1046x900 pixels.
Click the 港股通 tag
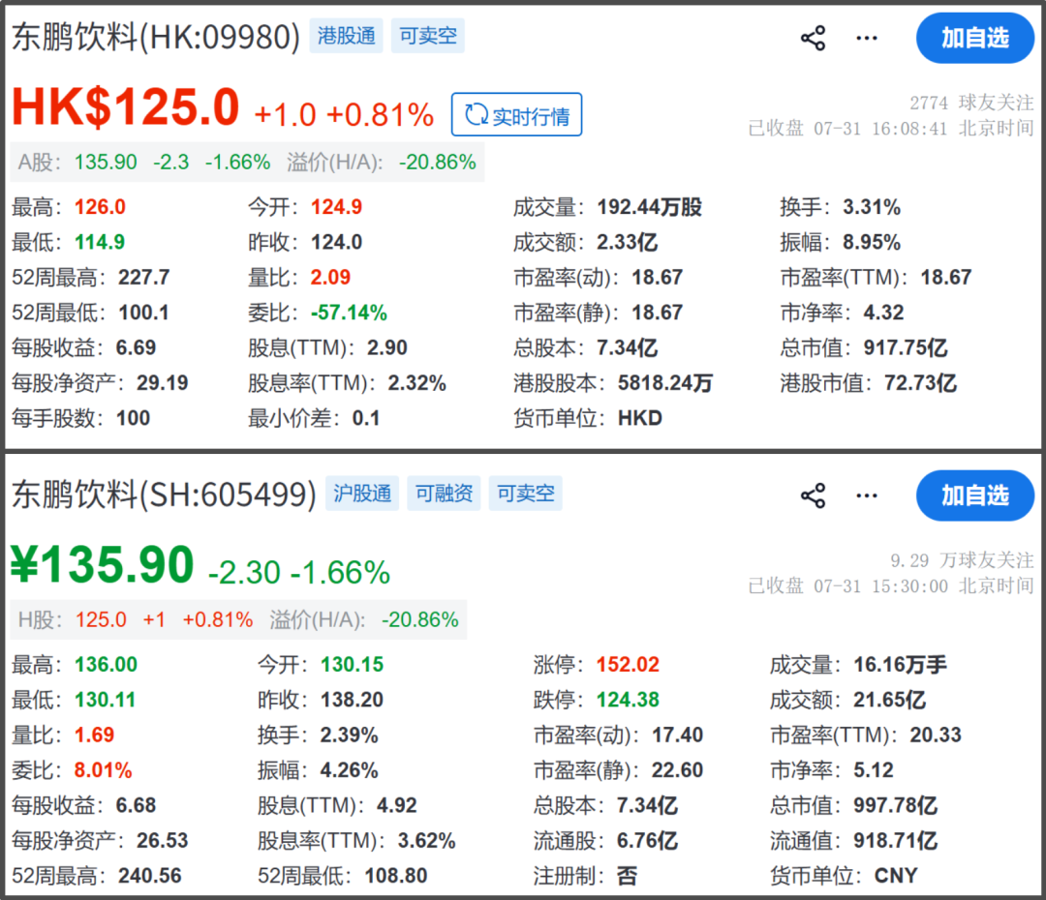346,36
